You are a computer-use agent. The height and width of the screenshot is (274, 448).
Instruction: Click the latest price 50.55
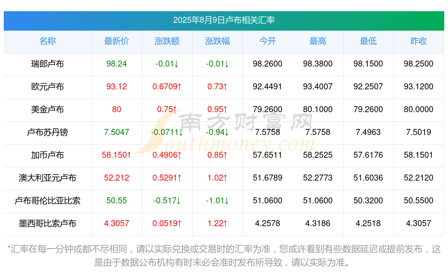tap(117, 201)
